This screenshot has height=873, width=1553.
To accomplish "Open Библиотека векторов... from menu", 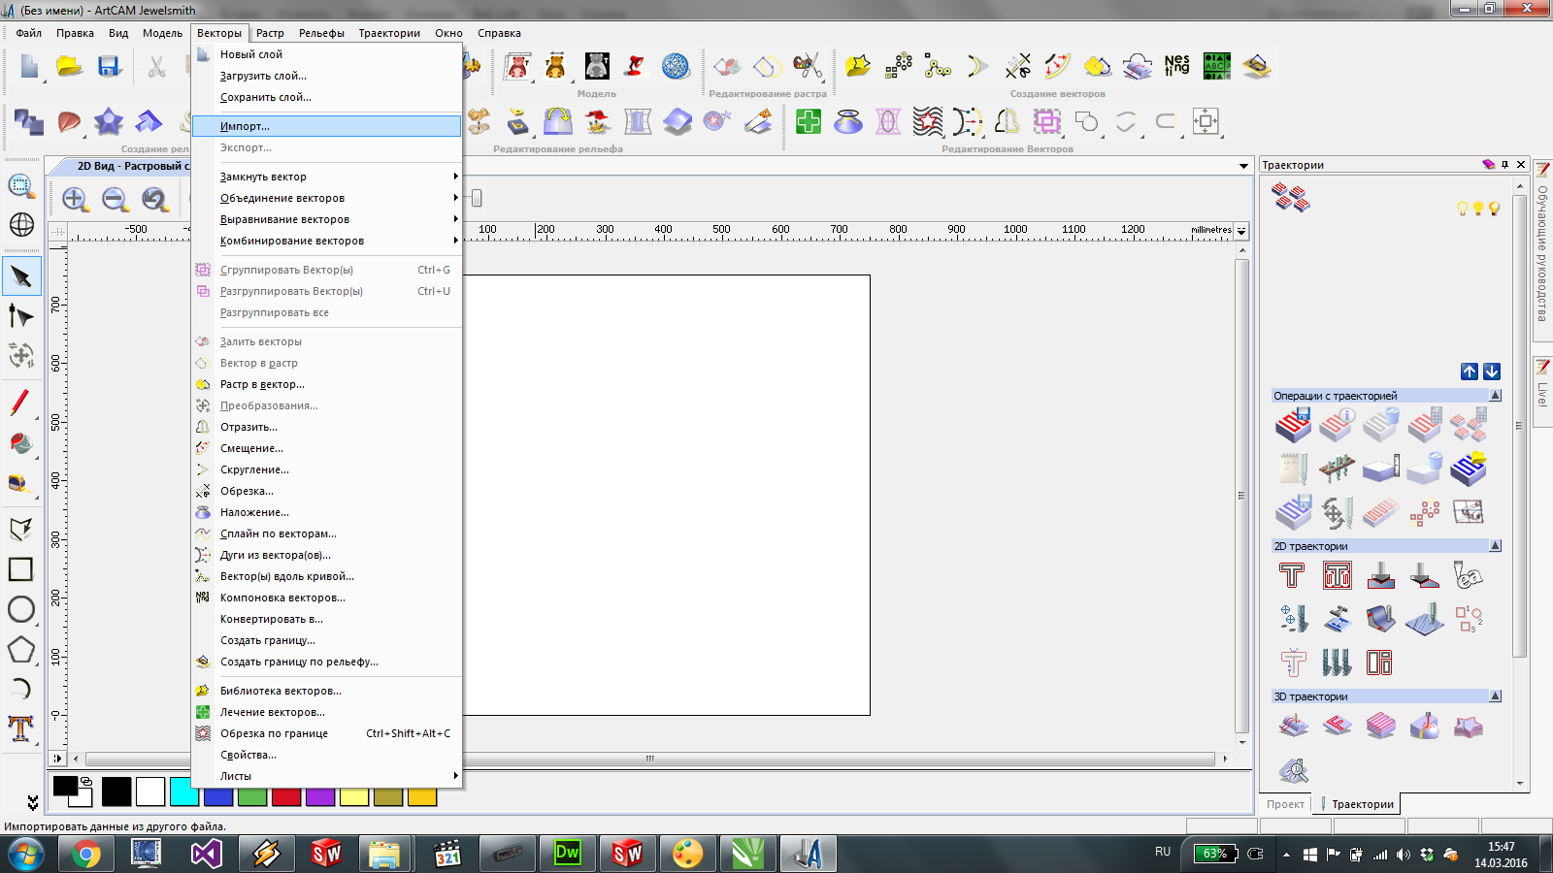I will tap(326, 691).
